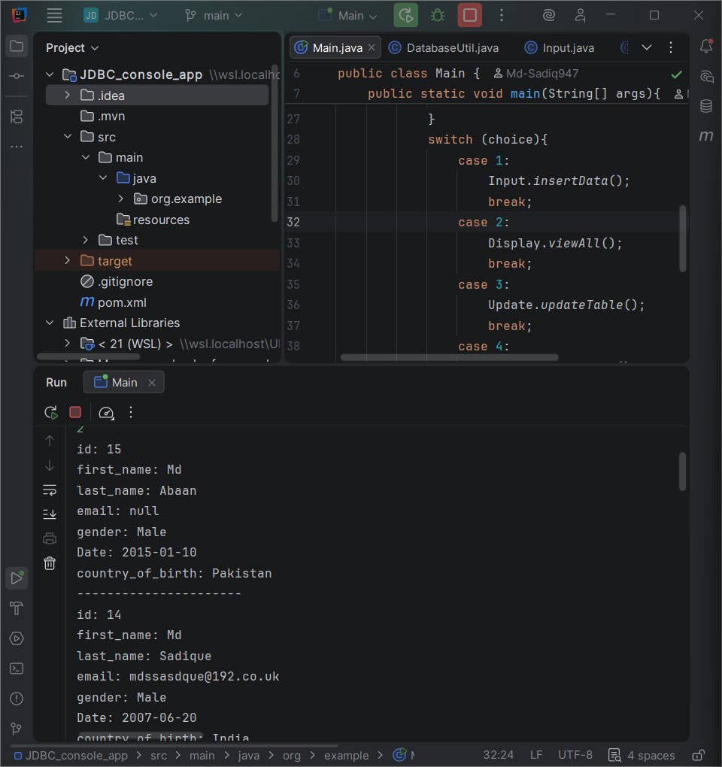Image resolution: width=722 pixels, height=767 pixels.
Task: Stop the process in the Run panel toolbar
Action: 75,412
